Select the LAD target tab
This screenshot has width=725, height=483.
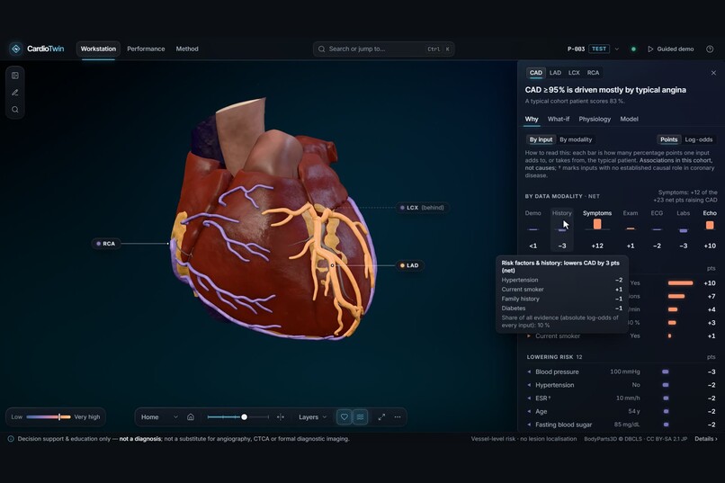[555, 73]
